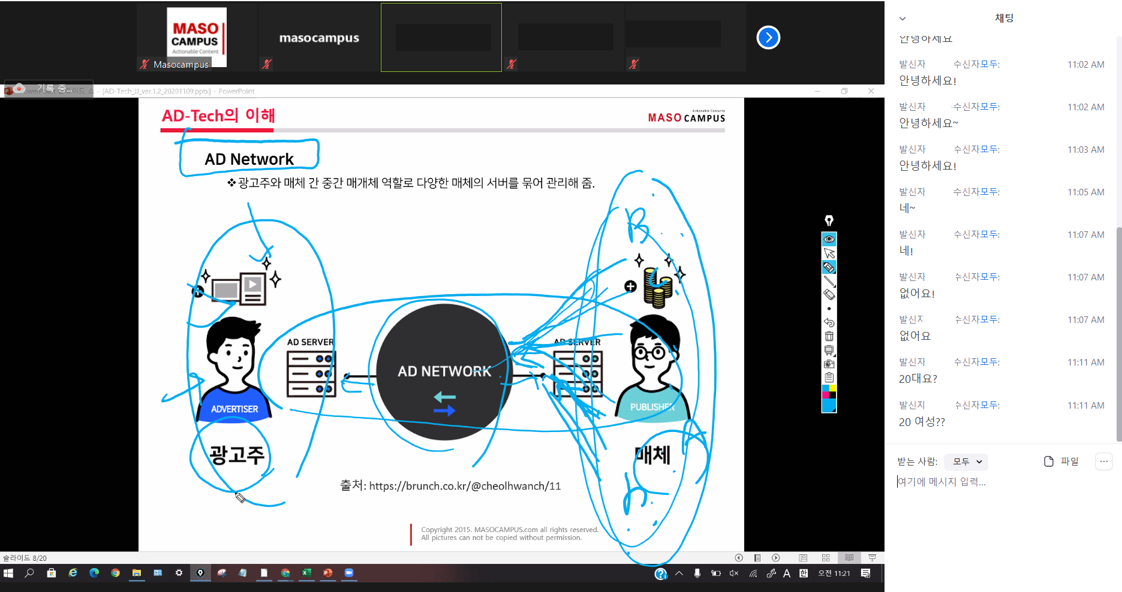Select the highlighter marker tool
The width and height of the screenshot is (1122, 592).
[829, 267]
